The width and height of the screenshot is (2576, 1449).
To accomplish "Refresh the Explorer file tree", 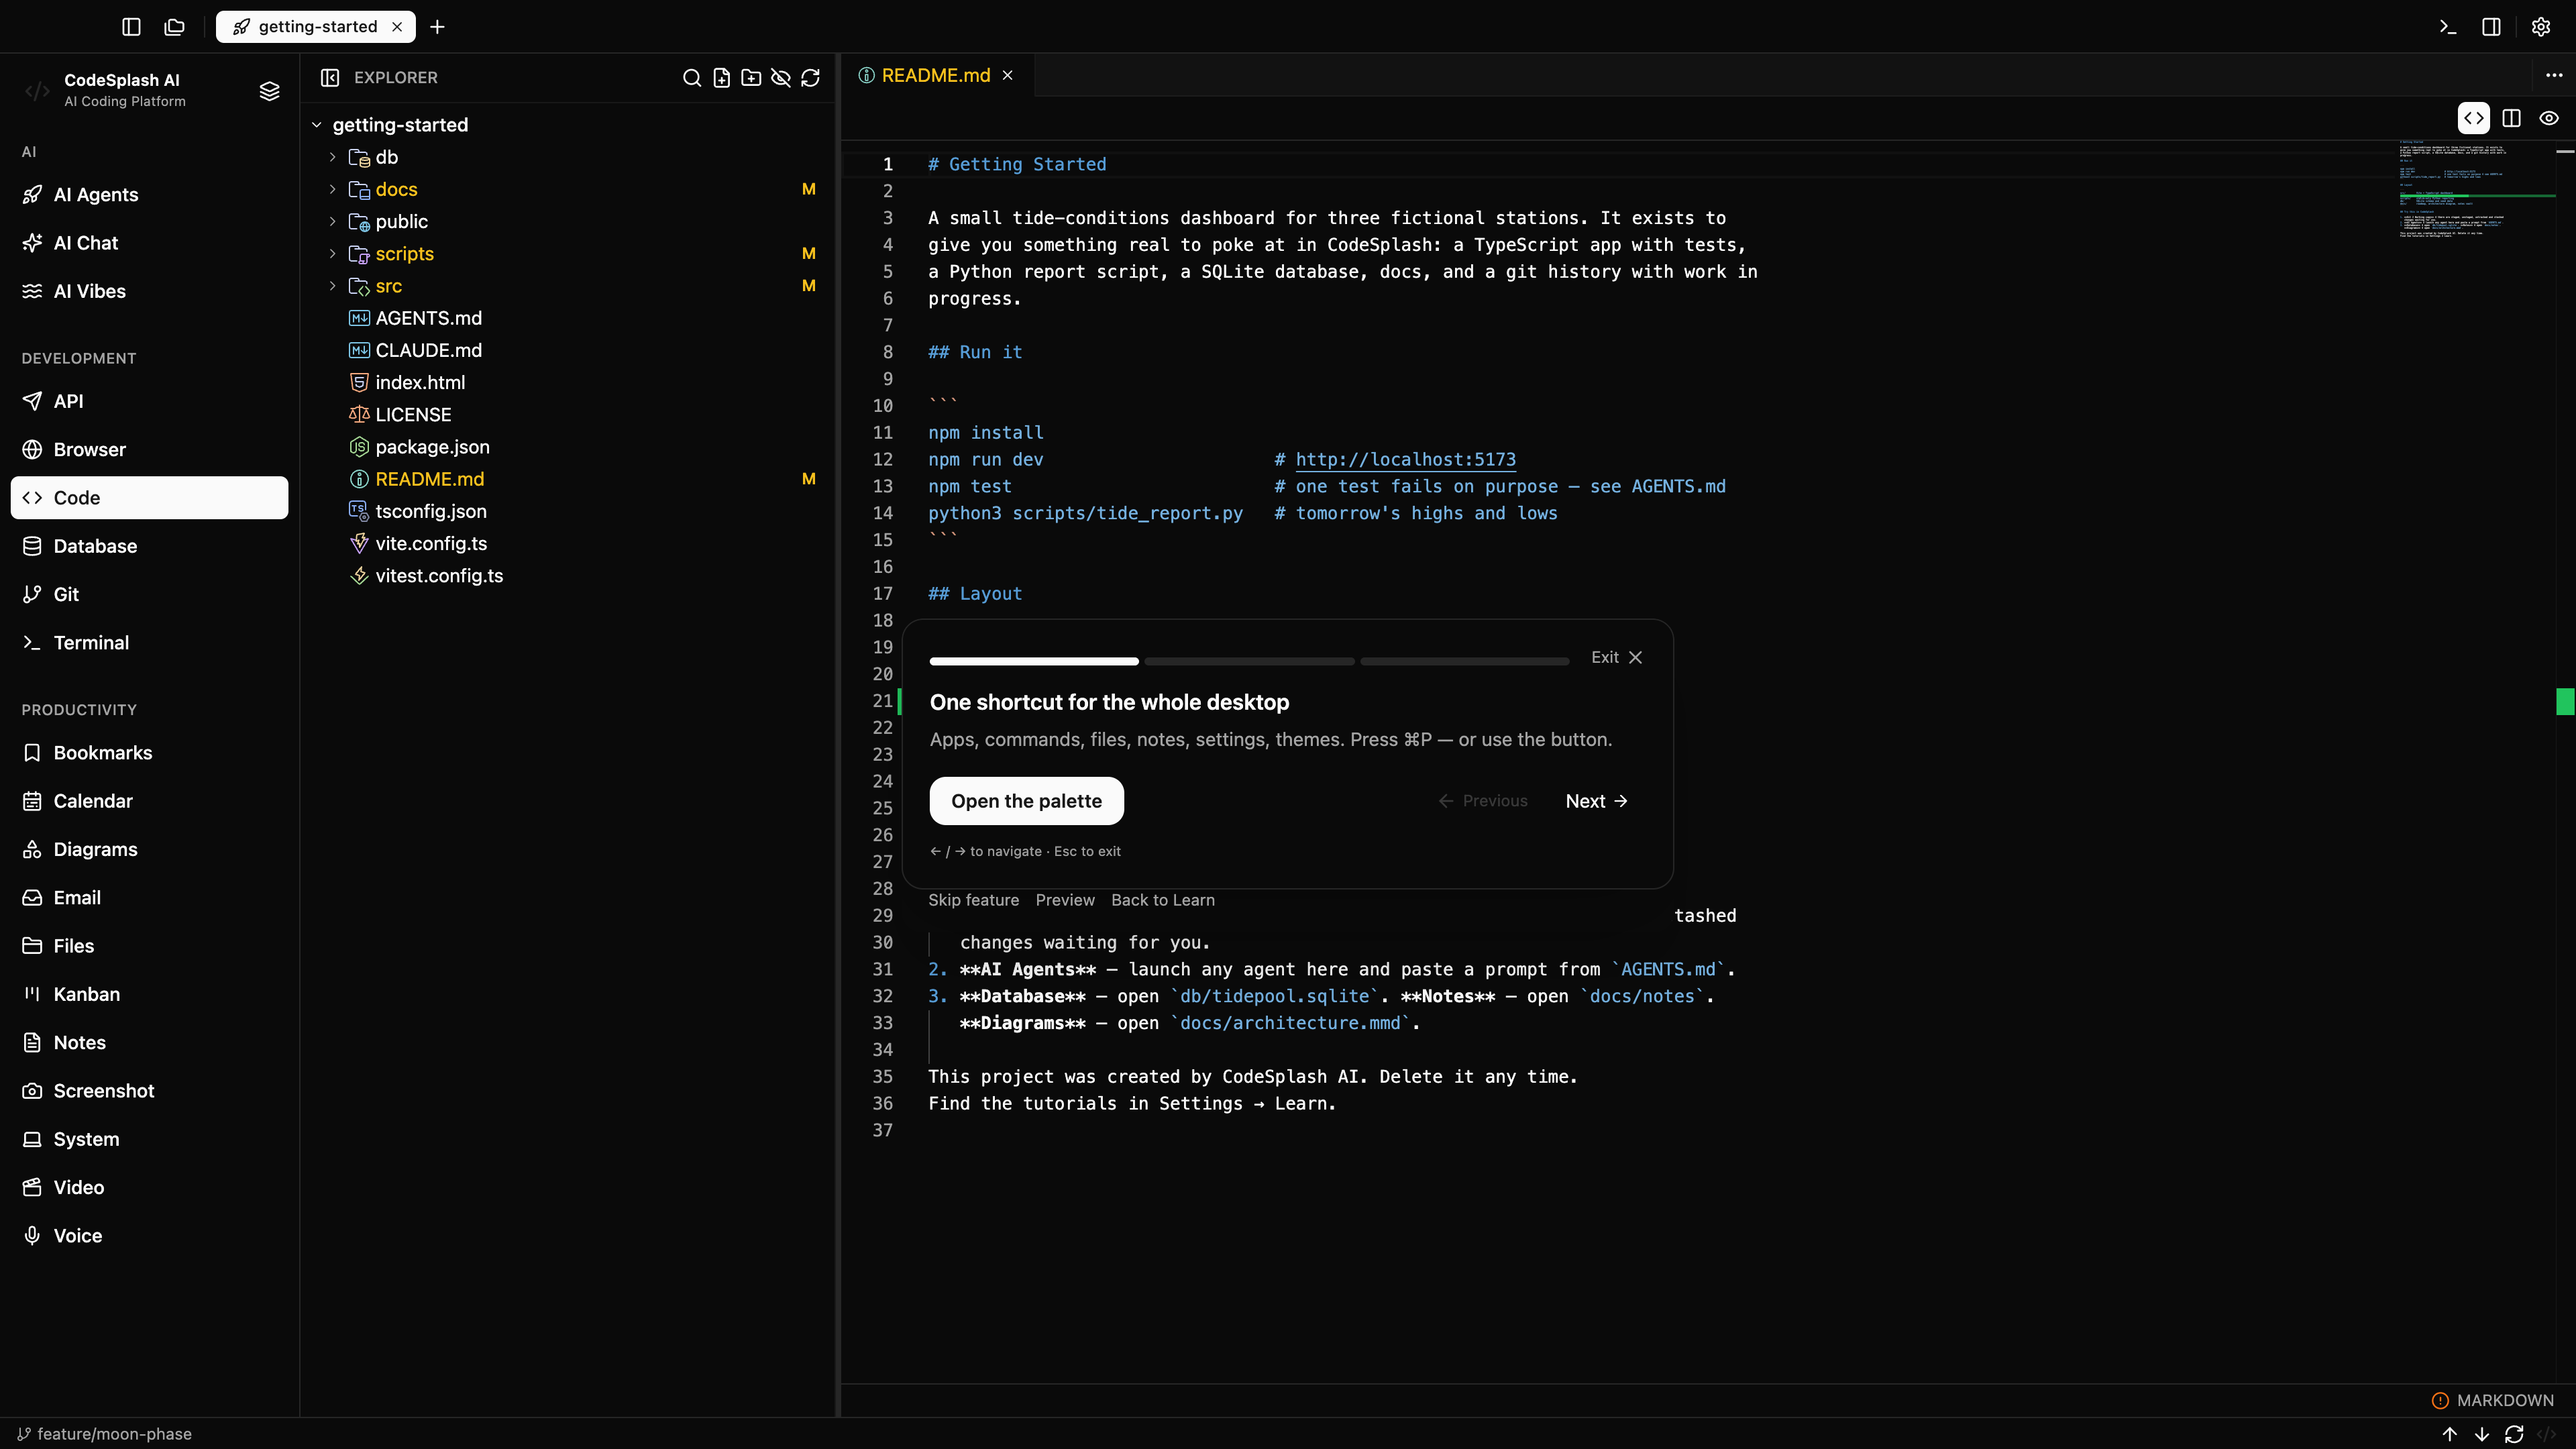I will coord(811,77).
